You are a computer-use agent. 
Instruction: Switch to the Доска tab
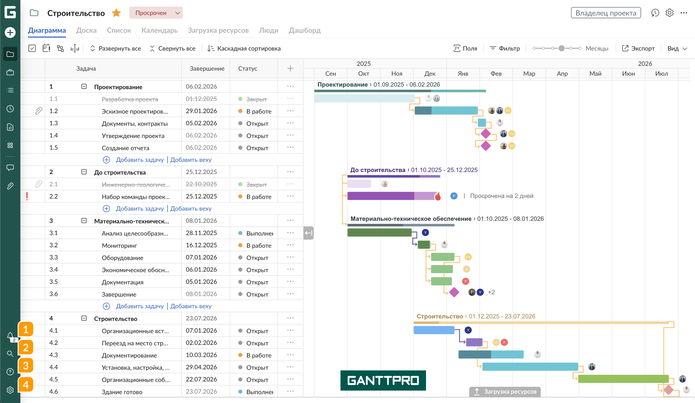click(86, 30)
